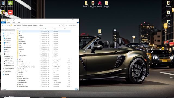Click the Music note icon in sidebar
The width and height of the screenshot is (174, 98).
(x=4, y=50)
